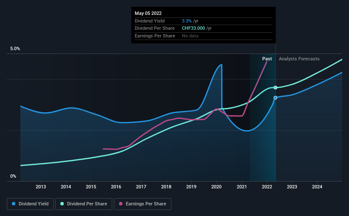349x216 pixels.
Task: Click the 3.3% dividend yield value in tooltip
Action: pyautogui.click(x=187, y=21)
